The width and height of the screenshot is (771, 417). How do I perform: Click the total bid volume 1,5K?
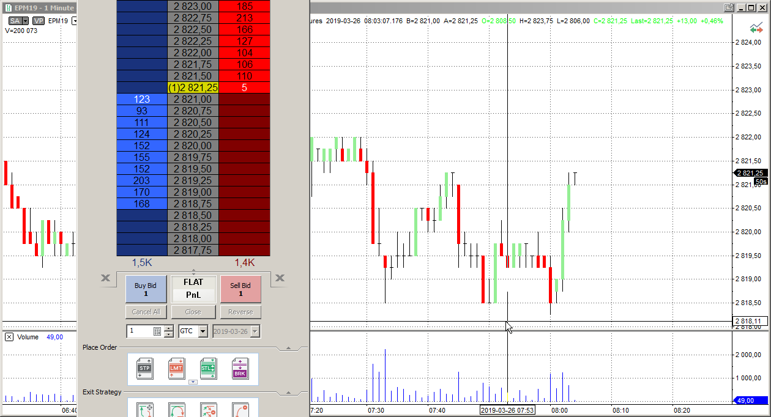tap(142, 262)
